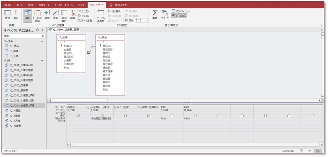The height and width of the screenshot is (157, 328).
Task: Click inside the navigation pane 検索 box
Action: pyautogui.click(x=22, y=36)
